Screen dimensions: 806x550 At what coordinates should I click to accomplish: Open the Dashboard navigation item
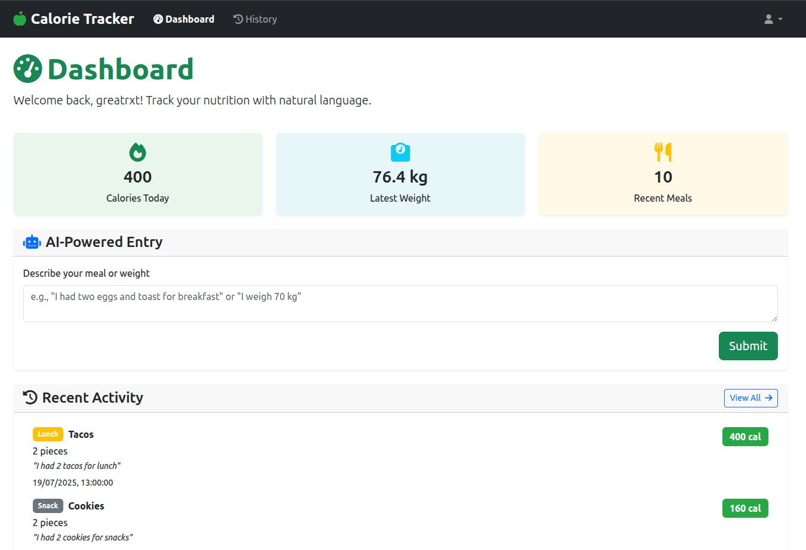(183, 18)
